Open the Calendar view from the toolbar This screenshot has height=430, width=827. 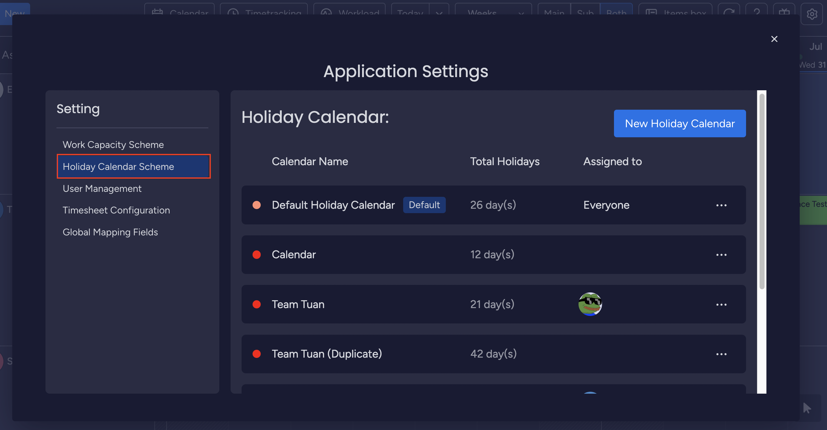pyautogui.click(x=180, y=13)
